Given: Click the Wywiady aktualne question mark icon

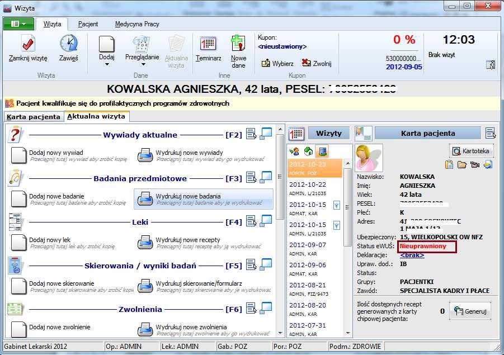Looking at the screenshot, I should [15, 135].
